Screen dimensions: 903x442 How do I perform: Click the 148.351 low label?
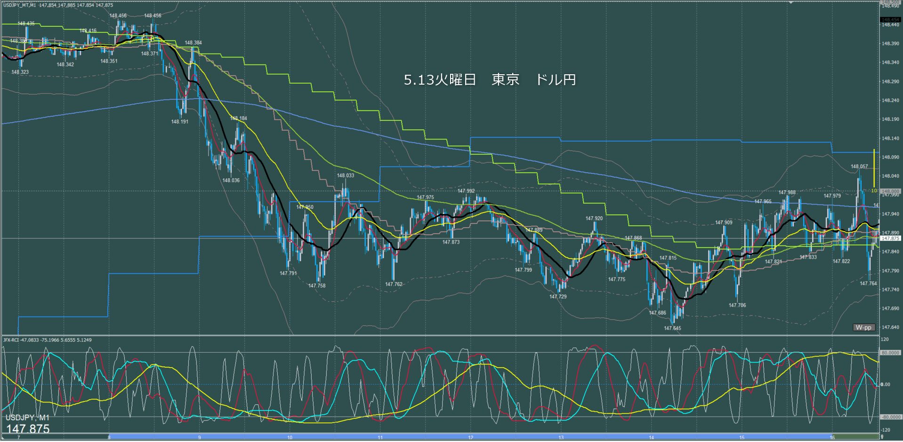pos(109,61)
